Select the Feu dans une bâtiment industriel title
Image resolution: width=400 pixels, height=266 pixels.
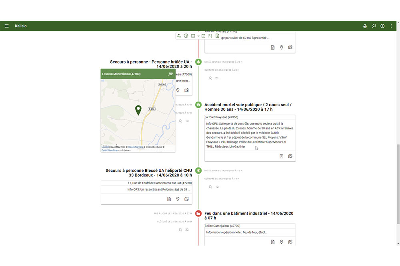tap(249, 216)
